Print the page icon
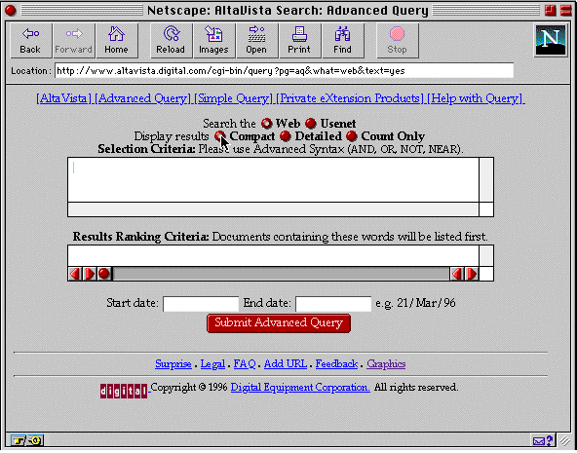 tap(300, 41)
